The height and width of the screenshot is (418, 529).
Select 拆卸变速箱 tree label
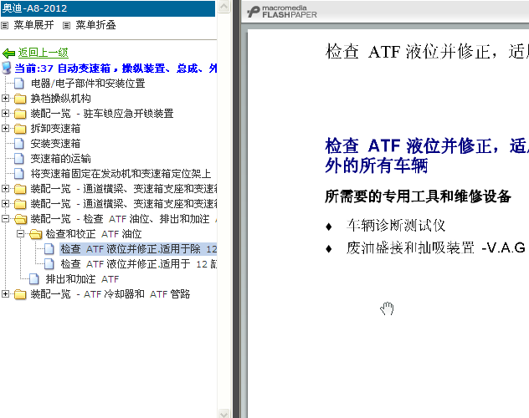(56, 129)
